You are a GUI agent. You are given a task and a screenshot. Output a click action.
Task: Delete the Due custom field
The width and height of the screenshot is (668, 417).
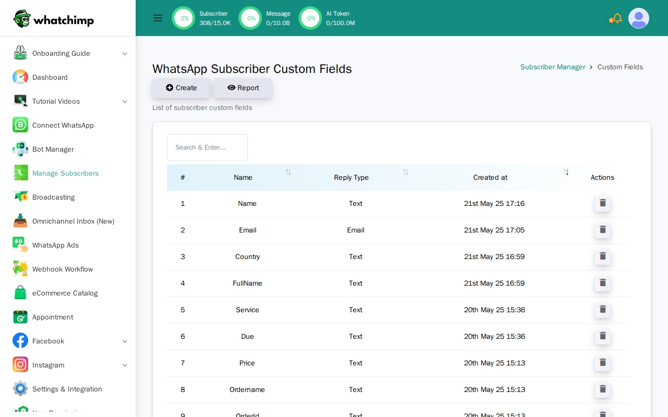pos(603,336)
